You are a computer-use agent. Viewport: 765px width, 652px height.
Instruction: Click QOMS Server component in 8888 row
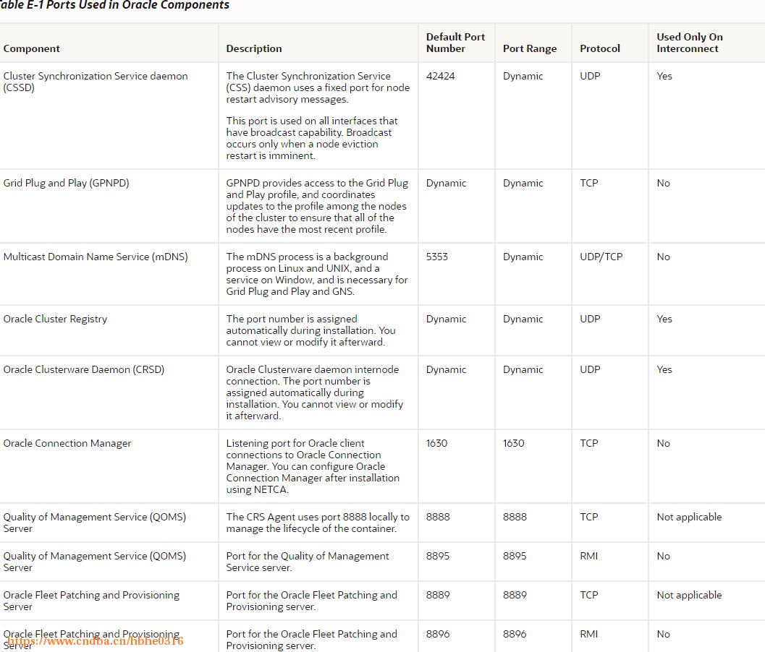(x=95, y=523)
